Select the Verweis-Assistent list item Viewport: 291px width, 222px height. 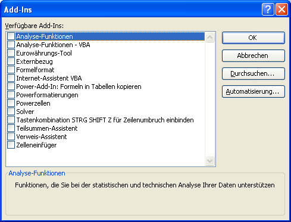(42, 137)
